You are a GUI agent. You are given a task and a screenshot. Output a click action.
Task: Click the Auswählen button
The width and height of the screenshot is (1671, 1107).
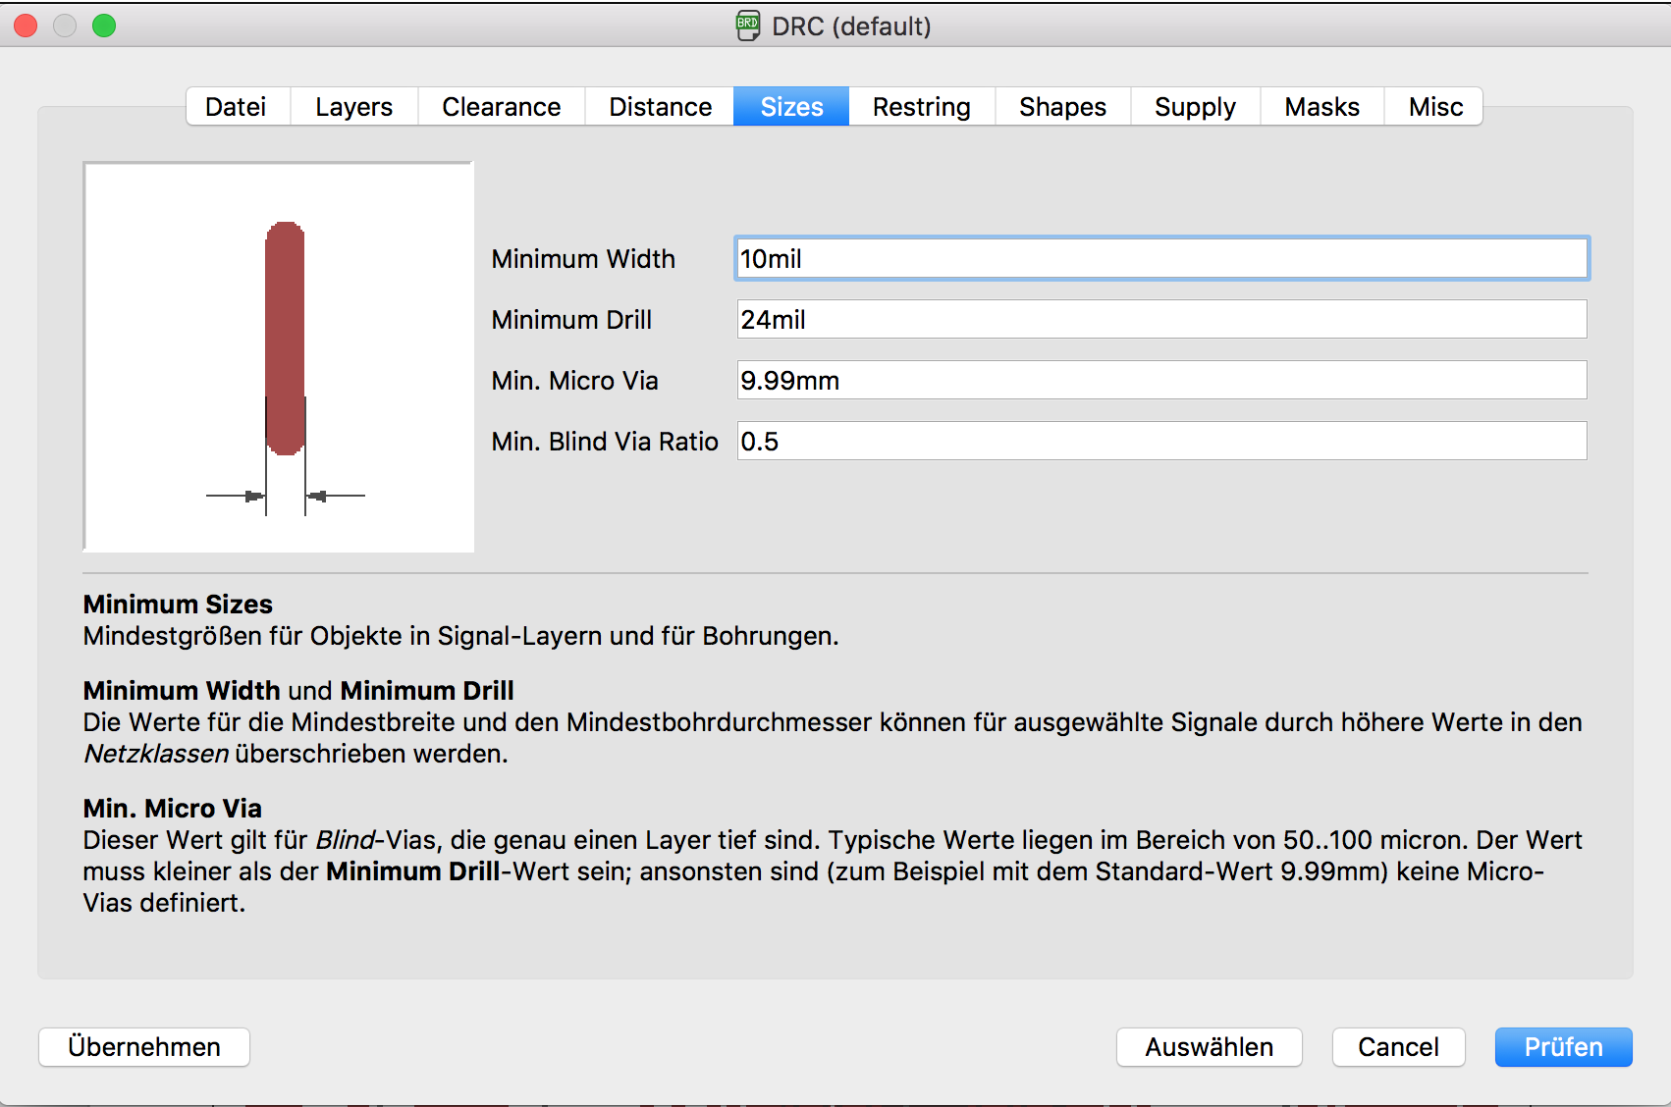[x=1209, y=1047]
